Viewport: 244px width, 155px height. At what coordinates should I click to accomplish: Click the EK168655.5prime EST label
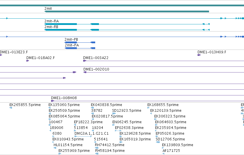pyautogui.click(x=163, y=105)
